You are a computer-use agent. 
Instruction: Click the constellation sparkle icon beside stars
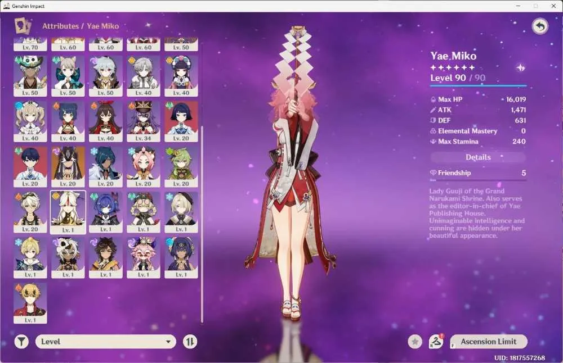click(x=520, y=67)
